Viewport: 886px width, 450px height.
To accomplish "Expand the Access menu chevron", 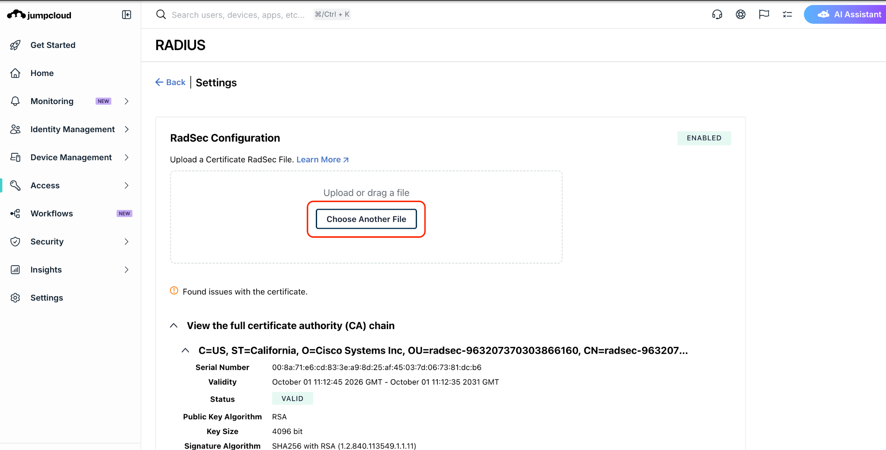I will click(x=126, y=185).
